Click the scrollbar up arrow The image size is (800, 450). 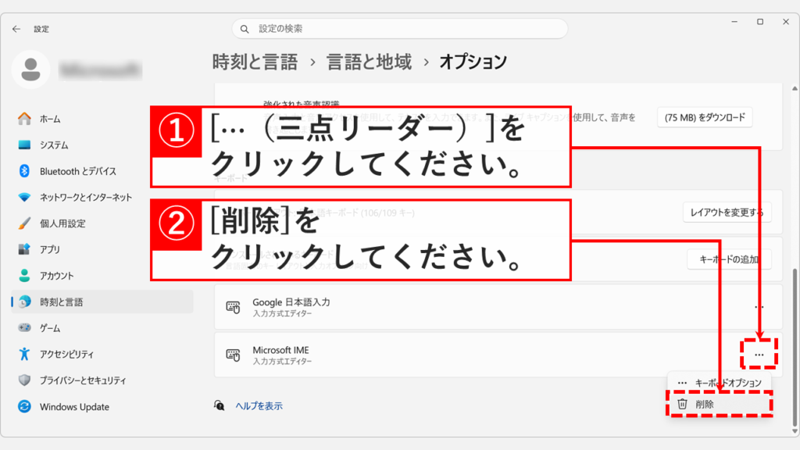(x=795, y=89)
